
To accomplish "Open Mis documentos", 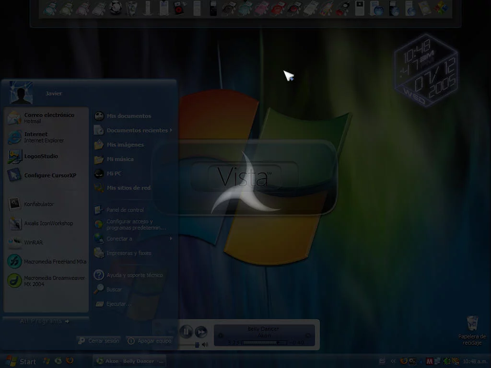I will 129,116.
